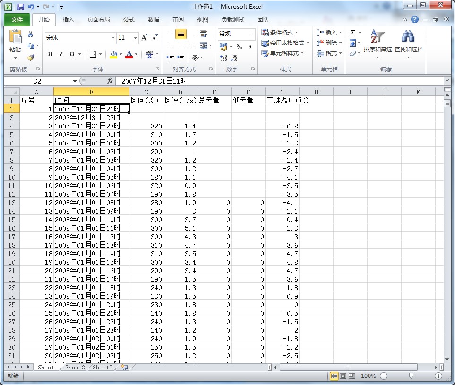
Task: Toggle italic formatting
Action: click(x=61, y=54)
